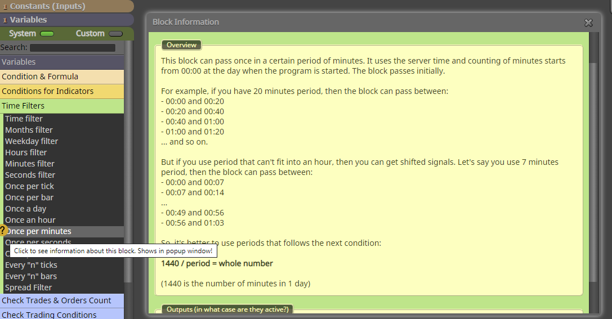
Task: Toggle the Custom variables switch
Action: pyautogui.click(x=115, y=34)
